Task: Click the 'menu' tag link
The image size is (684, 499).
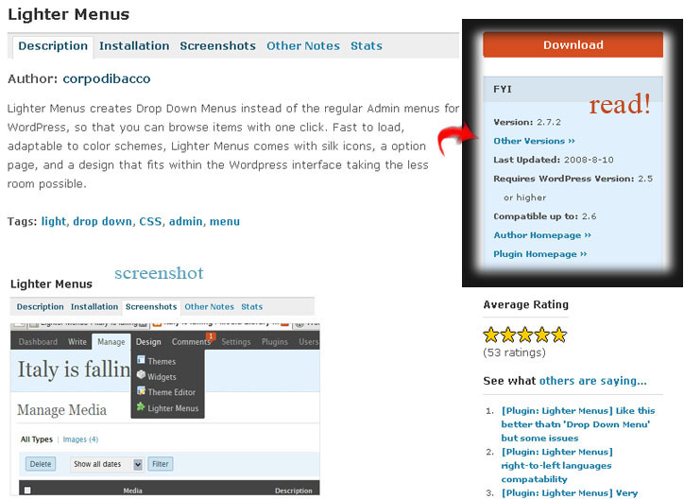Action: [x=225, y=221]
